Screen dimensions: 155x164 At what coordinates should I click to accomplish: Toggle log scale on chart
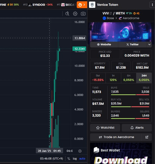75,158
